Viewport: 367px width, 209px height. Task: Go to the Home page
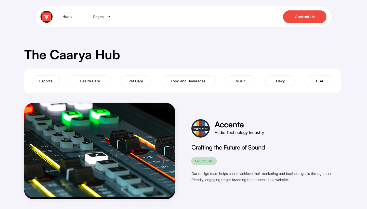pyautogui.click(x=68, y=17)
